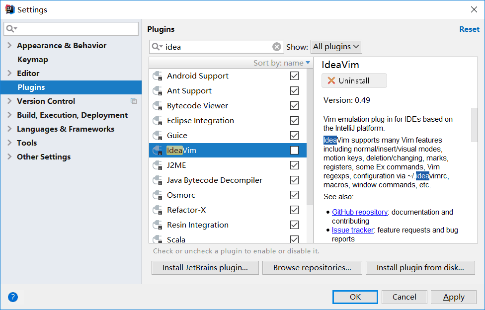Click the Guice plugin icon
The width and height of the screenshot is (485, 310).
[x=158, y=136]
